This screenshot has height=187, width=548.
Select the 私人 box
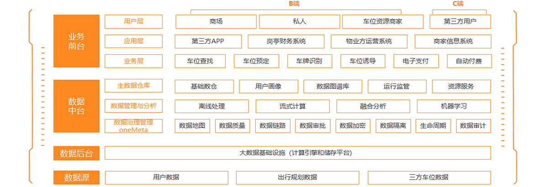[300, 21]
